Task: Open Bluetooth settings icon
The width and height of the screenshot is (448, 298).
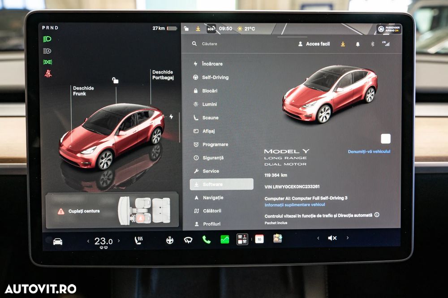Action: [372, 44]
